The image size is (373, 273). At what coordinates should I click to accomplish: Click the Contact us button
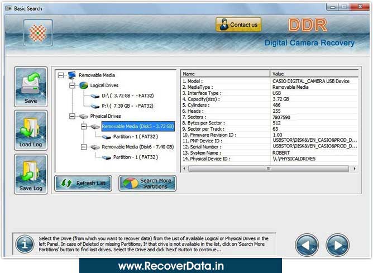click(x=238, y=25)
